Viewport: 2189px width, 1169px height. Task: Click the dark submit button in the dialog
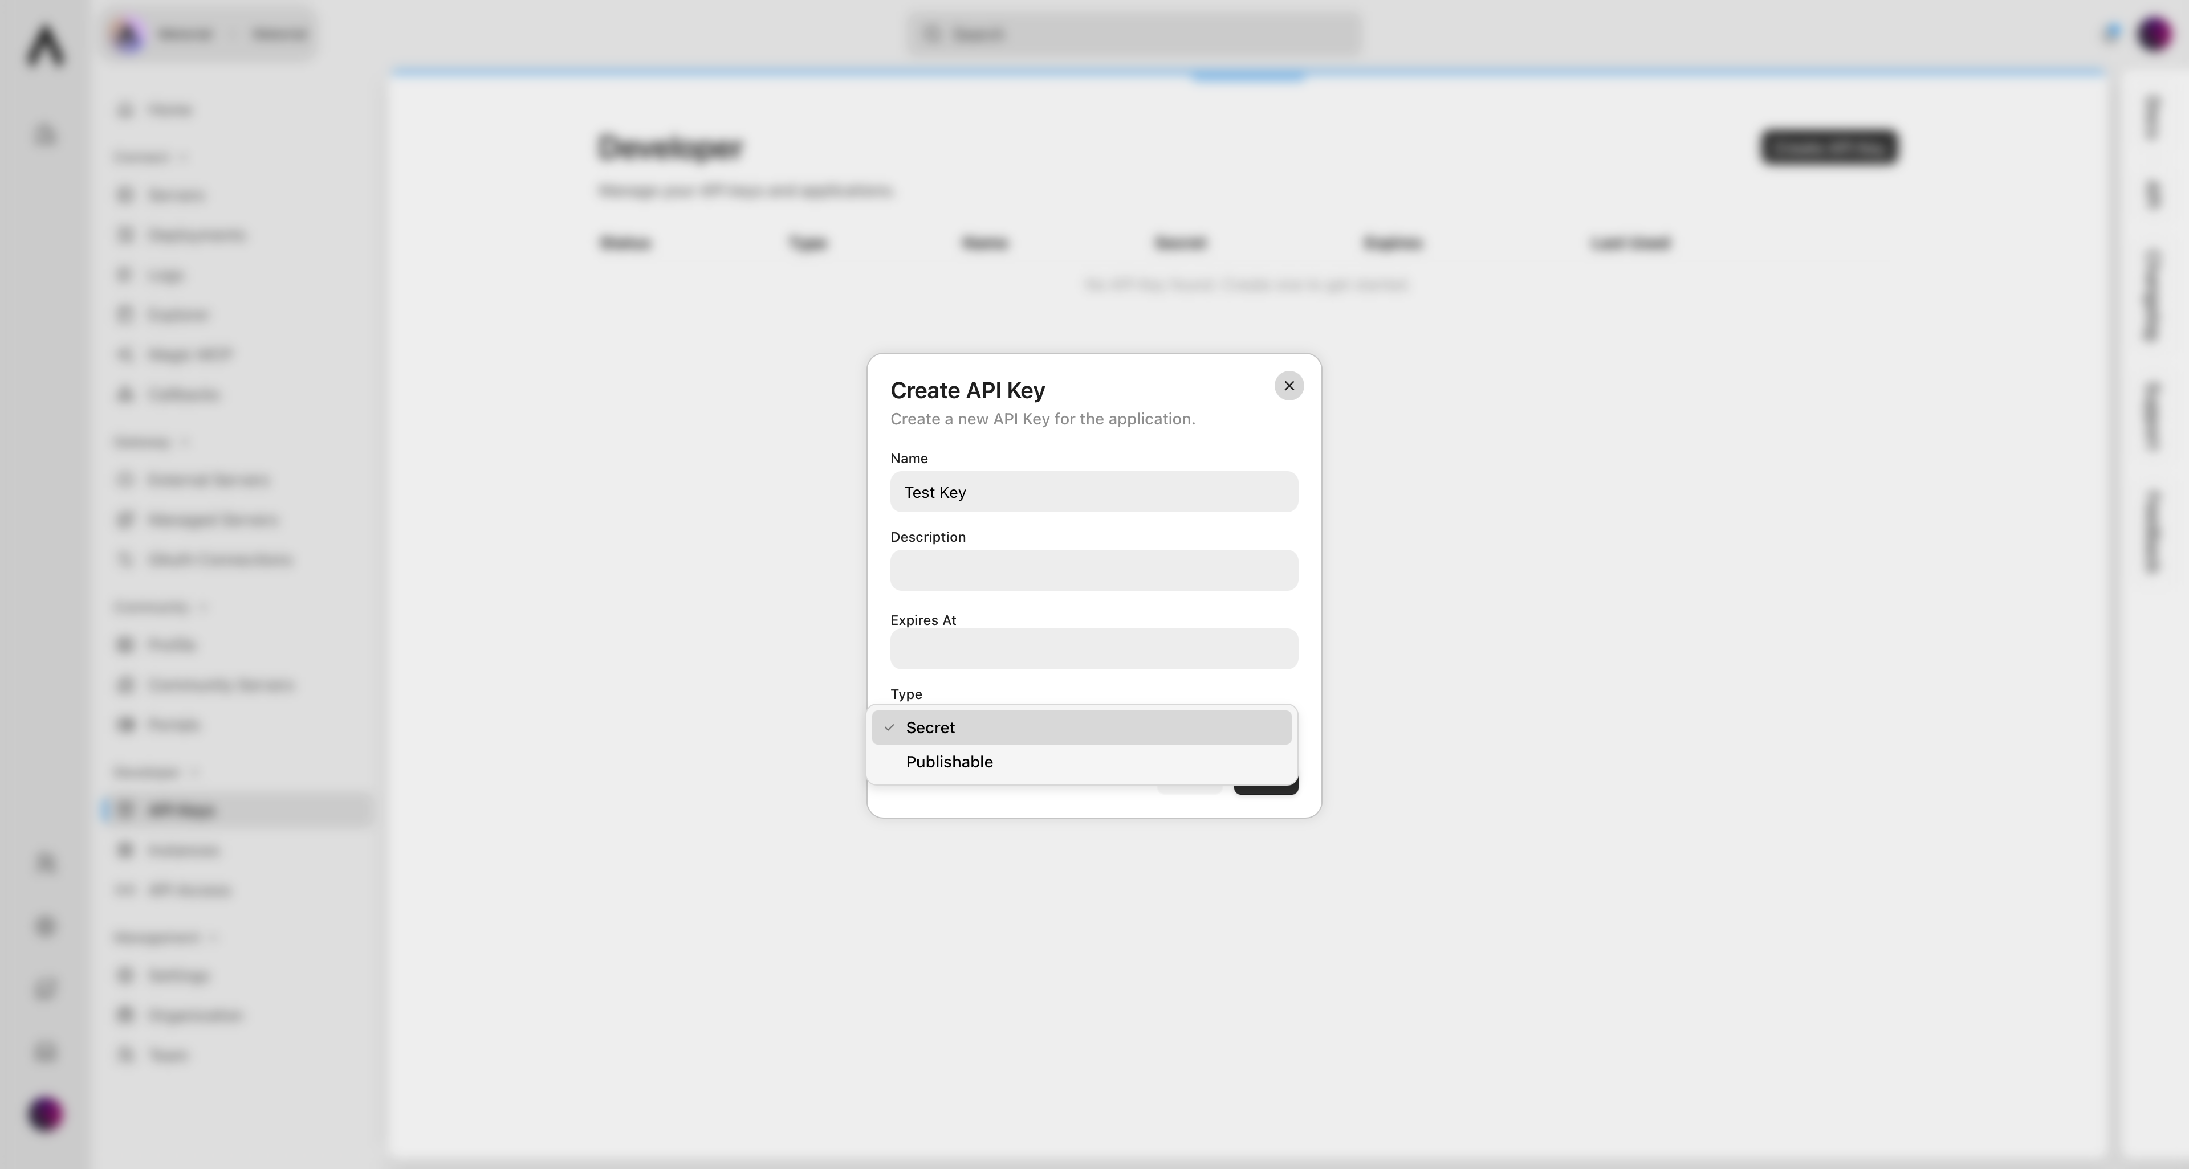[1267, 788]
